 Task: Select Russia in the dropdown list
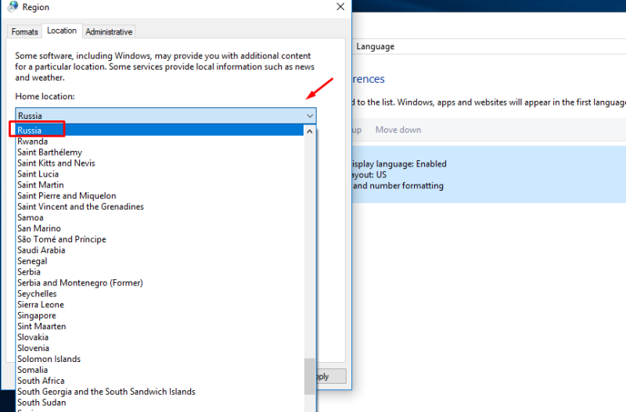coord(29,131)
